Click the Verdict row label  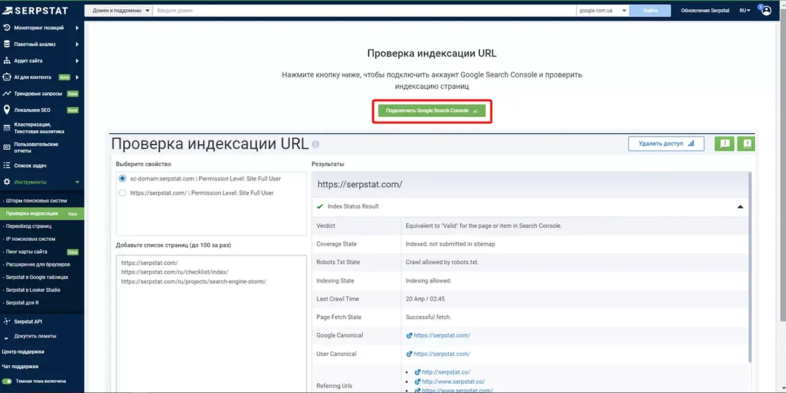326,226
